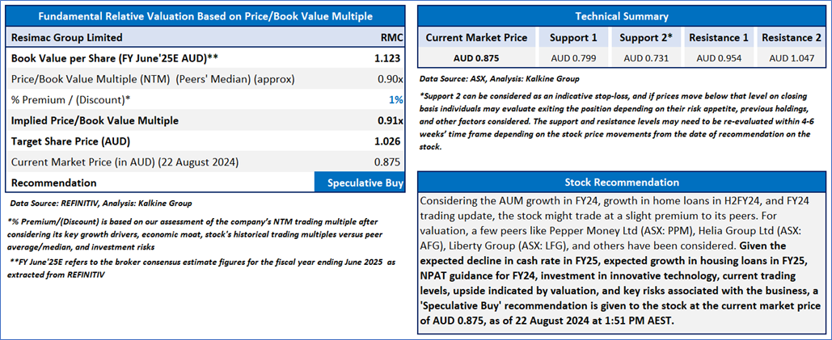832x340 pixels.
Task: Click the Implied Price/Book Value Multiple 0.91x
Action: [x=391, y=120]
